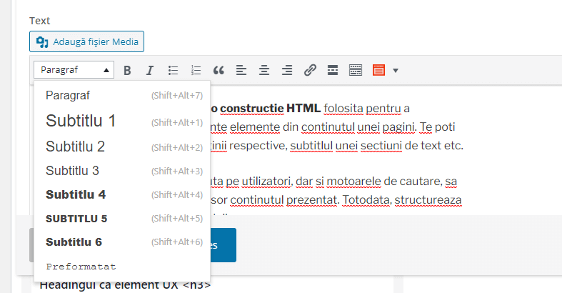The width and height of the screenshot is (562, 293).
Task: Insert a bulleted list
Action: (x=173, y=70)
